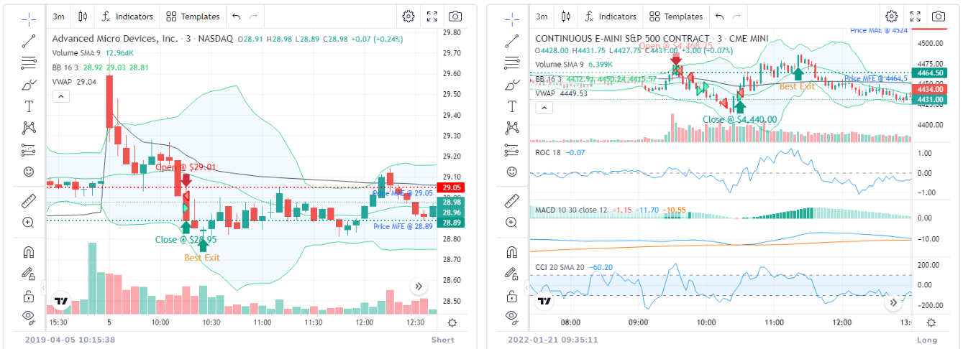Collapse indicator legend in AMD chart
The image size is (963, 349).
point(61,96)
